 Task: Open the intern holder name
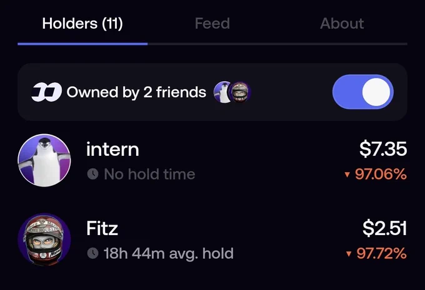[112, 149]
